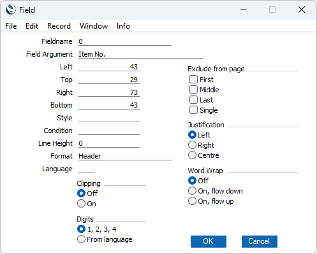Focus the Field Argument input field

click(141, 54)
